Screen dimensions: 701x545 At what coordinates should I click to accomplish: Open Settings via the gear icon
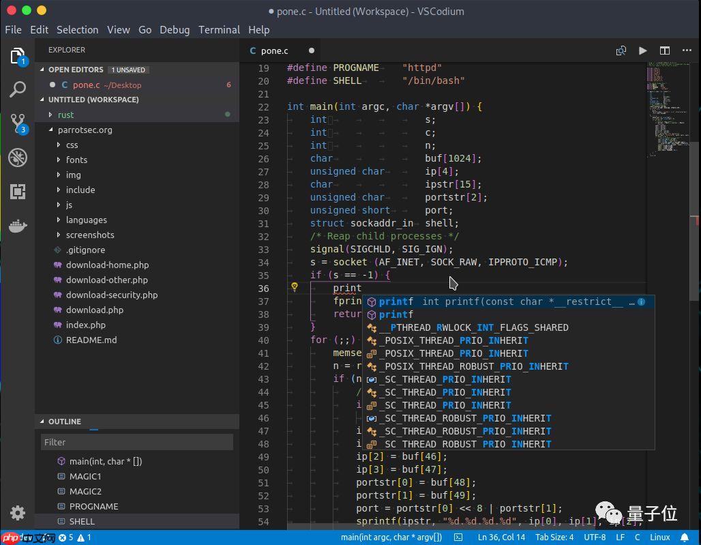click(x=18, y=513)
